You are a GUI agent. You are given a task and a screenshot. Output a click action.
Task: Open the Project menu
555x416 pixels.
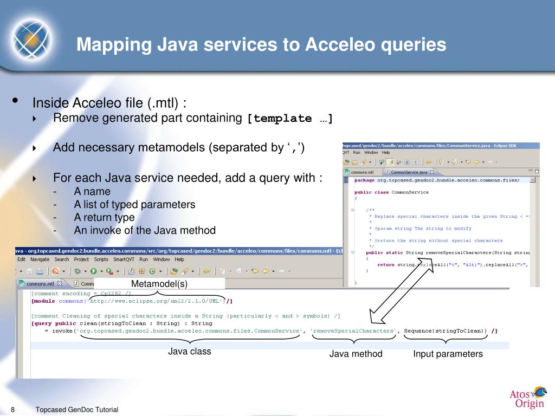click(81, 259)
